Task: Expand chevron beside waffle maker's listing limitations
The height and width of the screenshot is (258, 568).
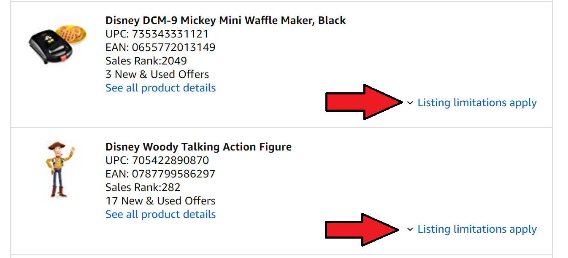Action: (410, 103)
